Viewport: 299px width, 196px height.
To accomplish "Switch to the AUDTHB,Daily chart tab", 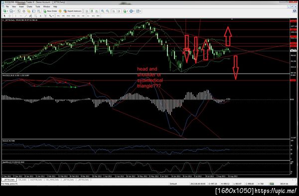I will 36,180.
